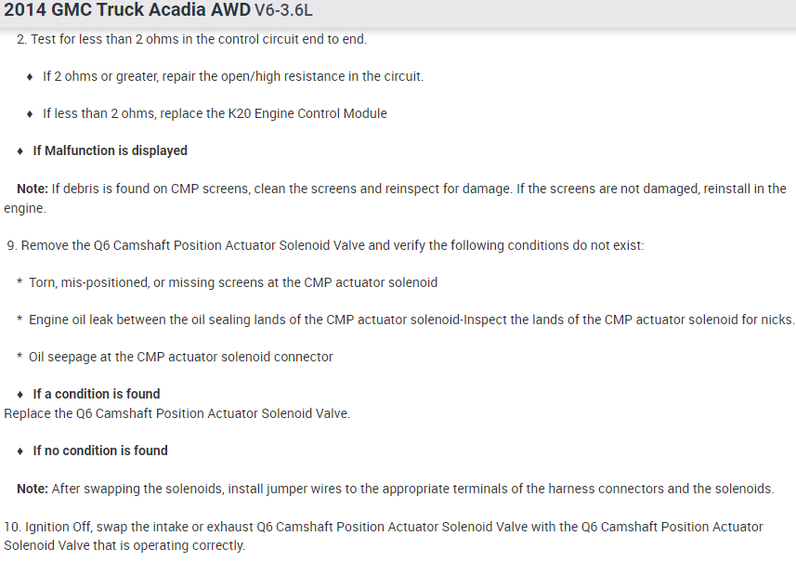Image resolution: width=796 pixels, height=575 pixels.
Task: Click 'Torn, mis-positioned, or missing screens' item
Action: (232, 282)
